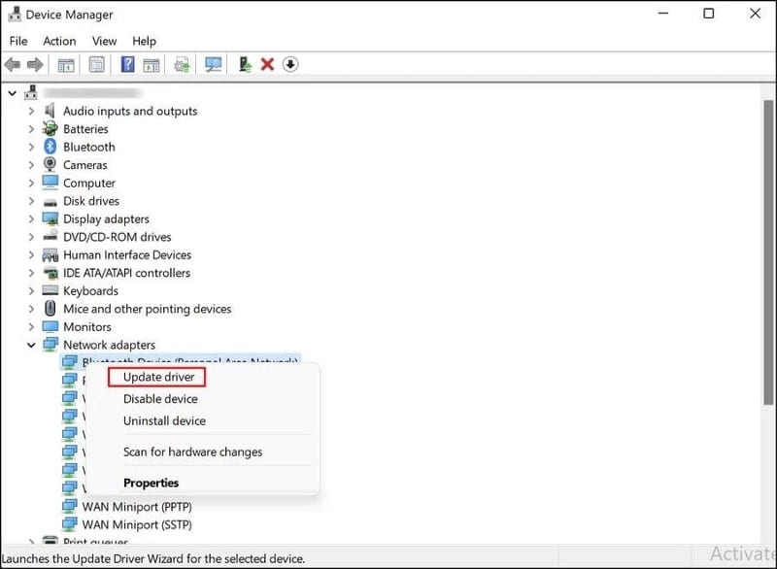Open Properties from the context menu
This screenshot has width=777, height=569.
point(151,483)
